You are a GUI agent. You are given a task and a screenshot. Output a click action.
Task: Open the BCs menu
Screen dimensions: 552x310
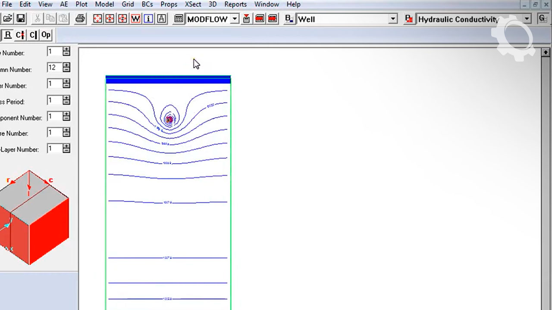coord(147,4)
